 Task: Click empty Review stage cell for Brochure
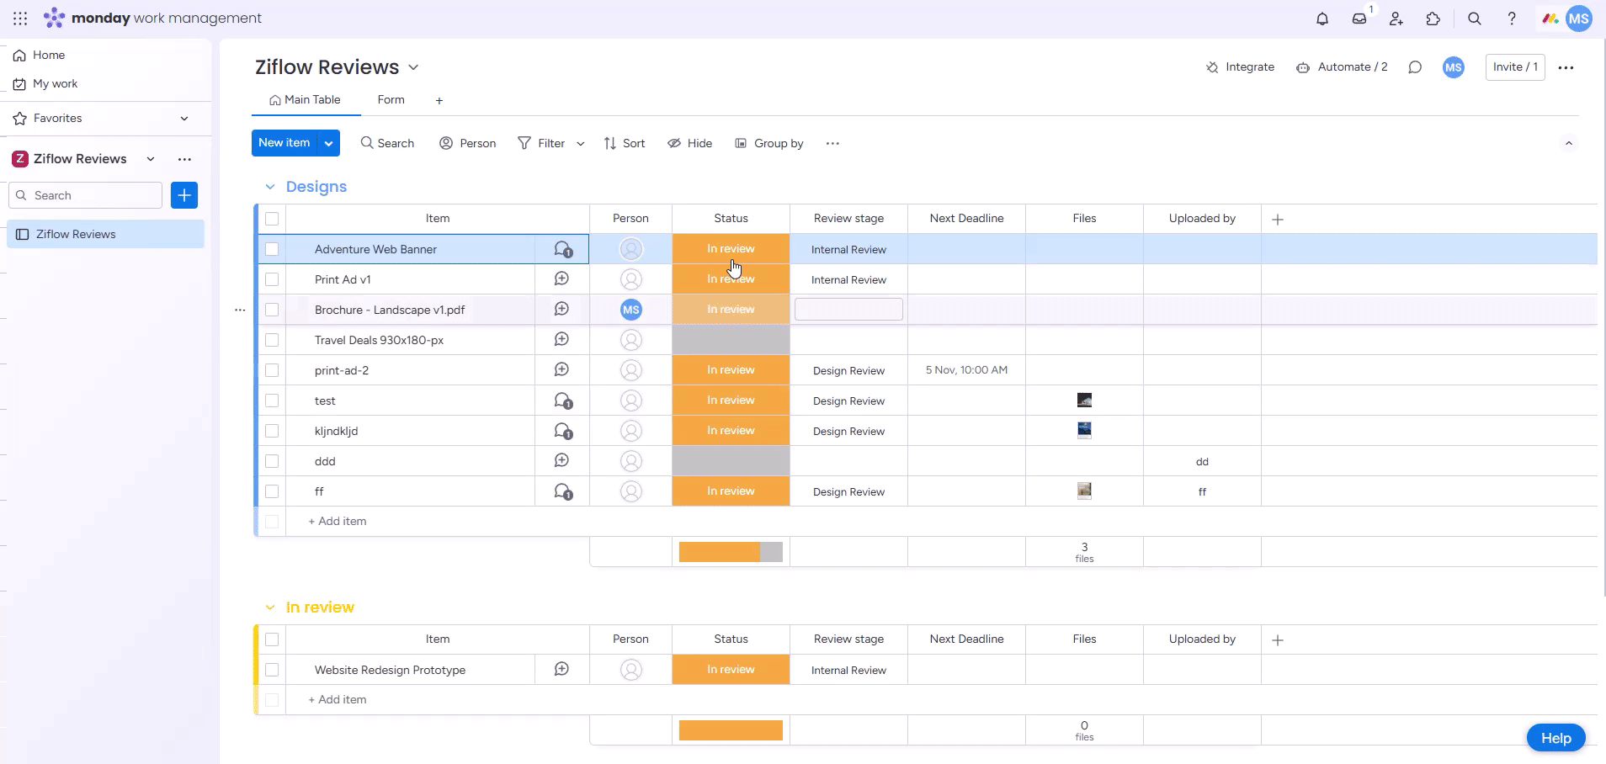[848, 310]
